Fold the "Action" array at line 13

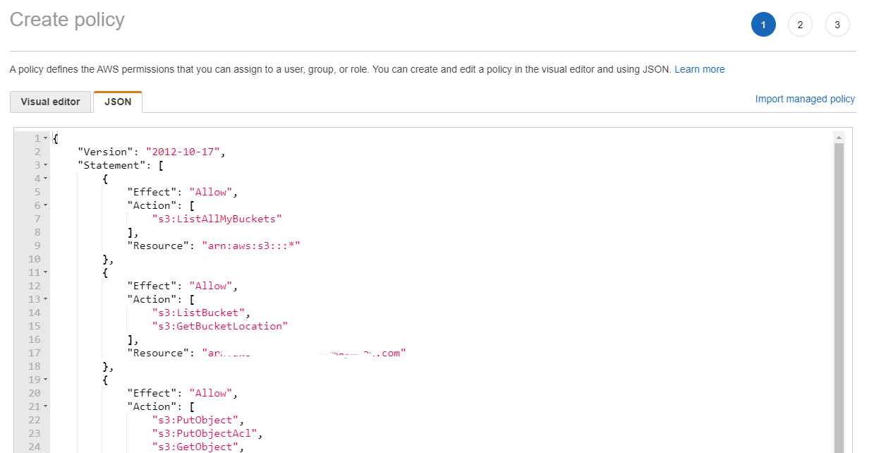pos(46,299)
